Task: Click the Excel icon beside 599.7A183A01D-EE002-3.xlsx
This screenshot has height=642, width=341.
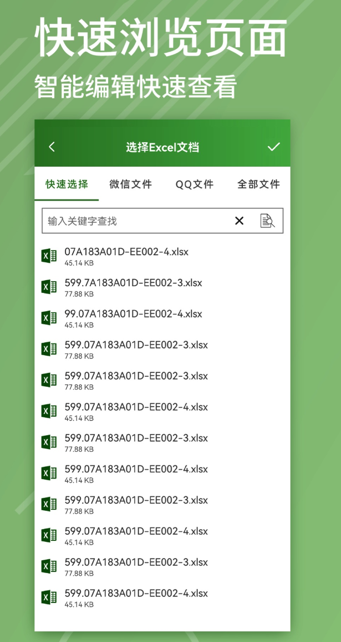Action: point(49,287)
